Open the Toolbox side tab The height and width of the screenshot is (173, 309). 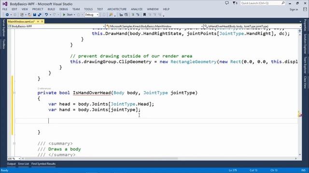[x=3, y=44]
